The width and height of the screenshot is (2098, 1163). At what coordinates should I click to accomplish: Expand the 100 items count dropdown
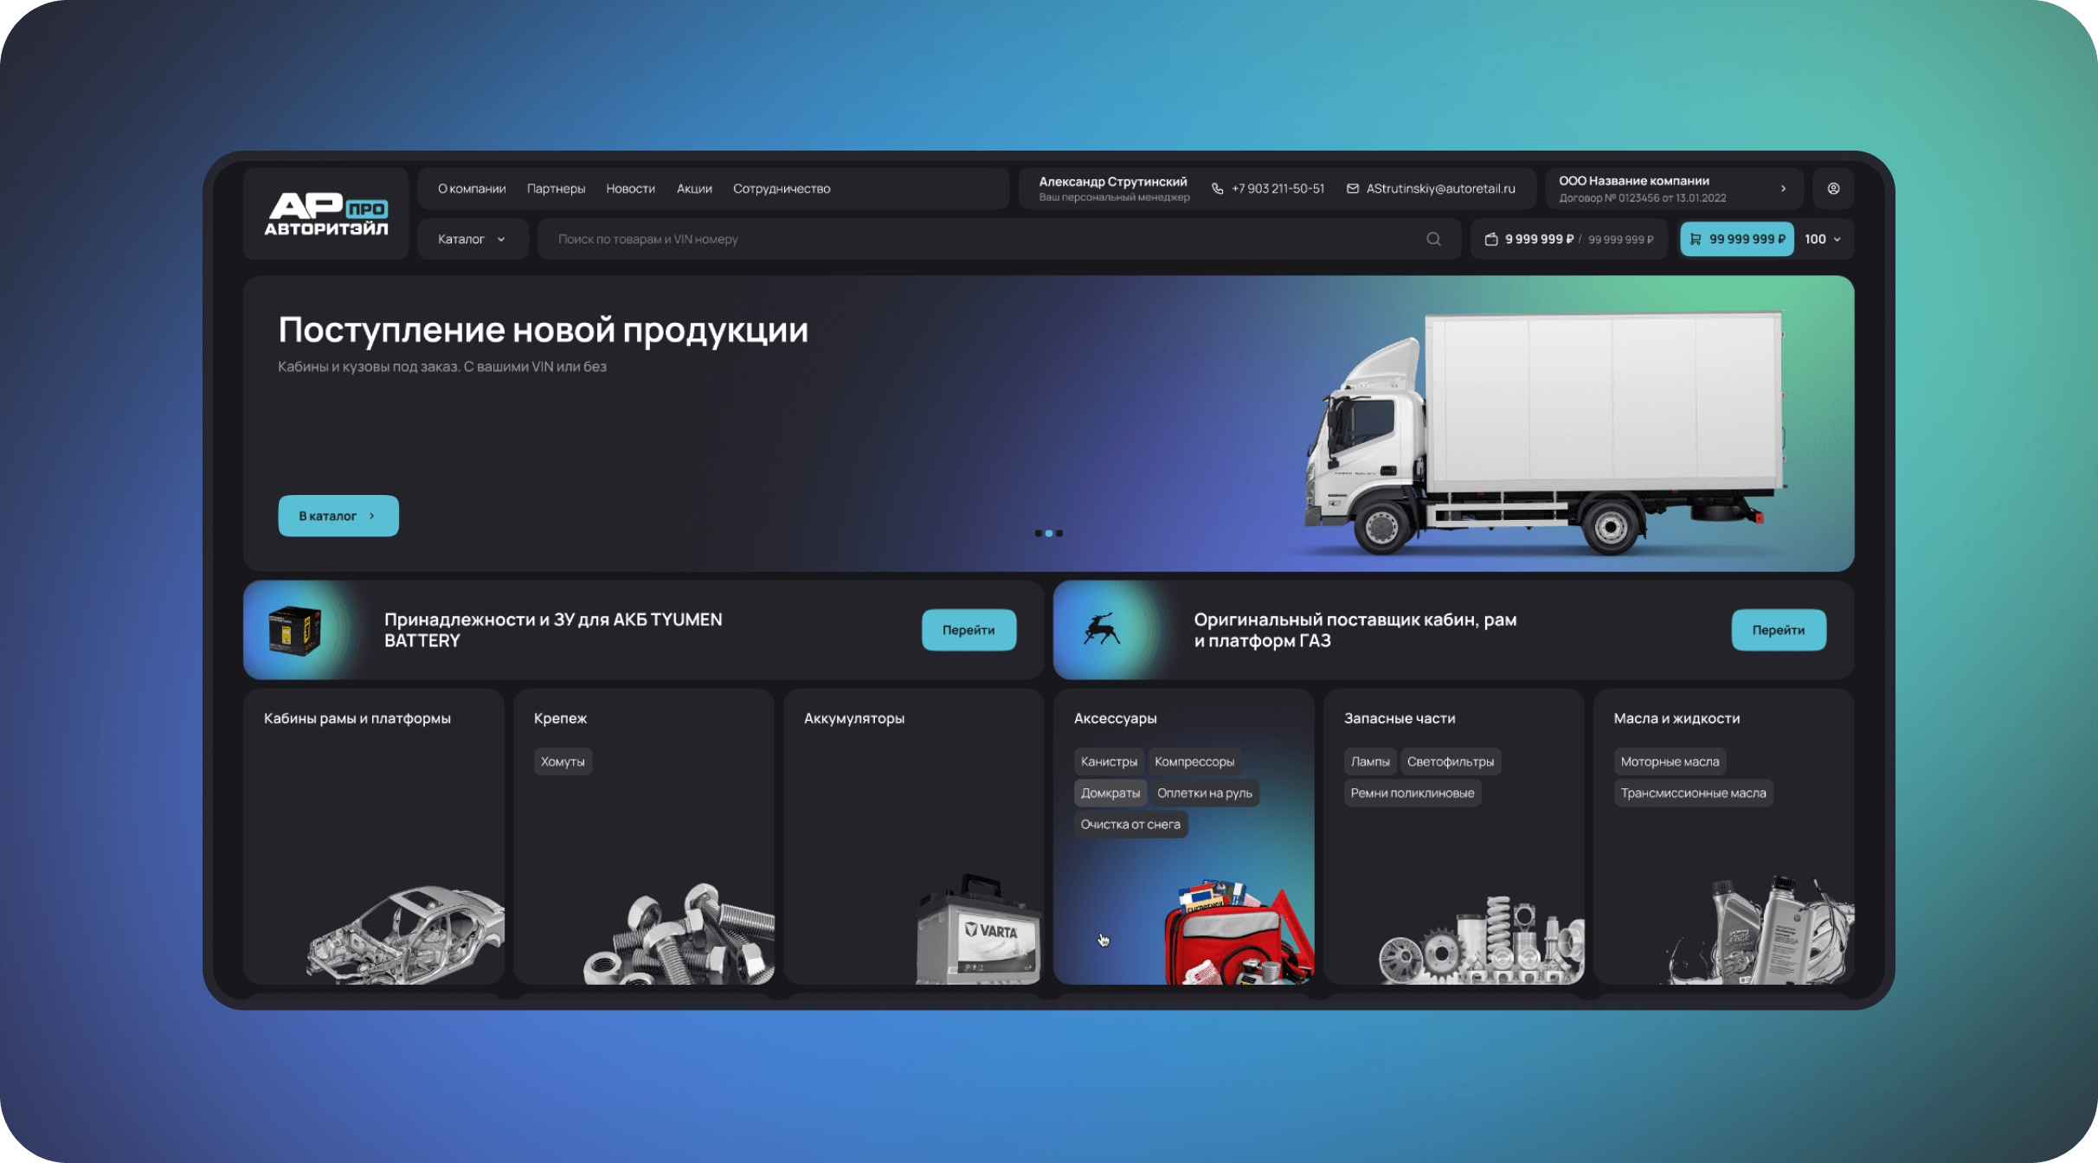1823,239
